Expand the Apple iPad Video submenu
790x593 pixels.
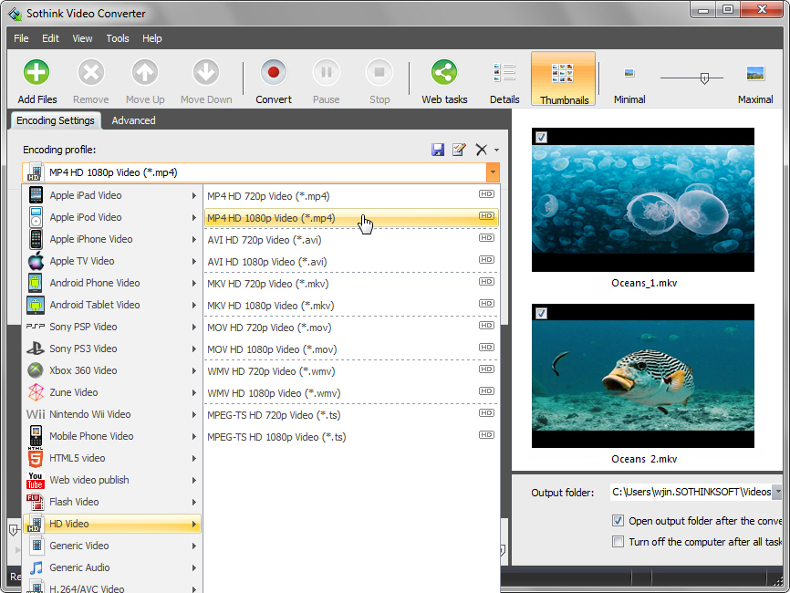click(x=111, y=195)
